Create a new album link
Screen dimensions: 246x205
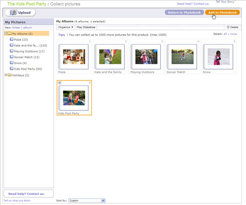tap(27, 27)
